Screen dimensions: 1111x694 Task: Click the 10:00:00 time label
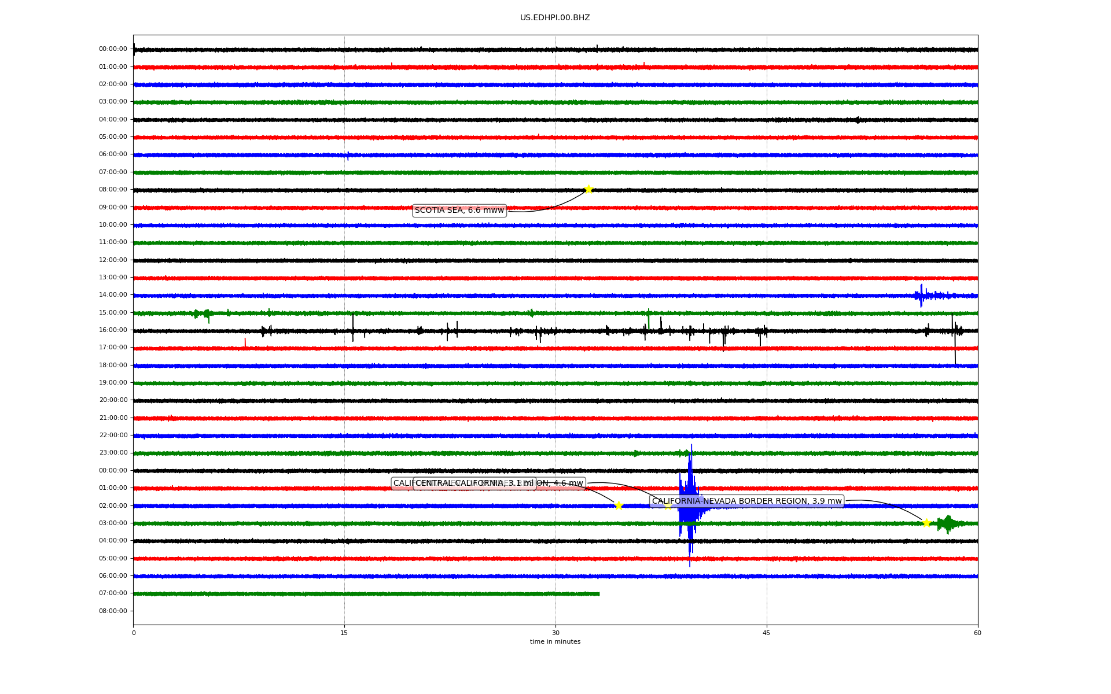click(x=113, y=224)
